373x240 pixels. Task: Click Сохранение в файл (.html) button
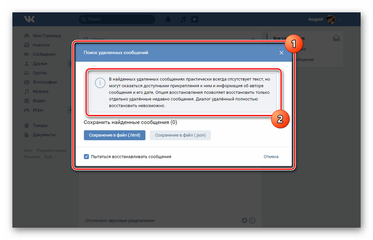(x=115, y=135)
